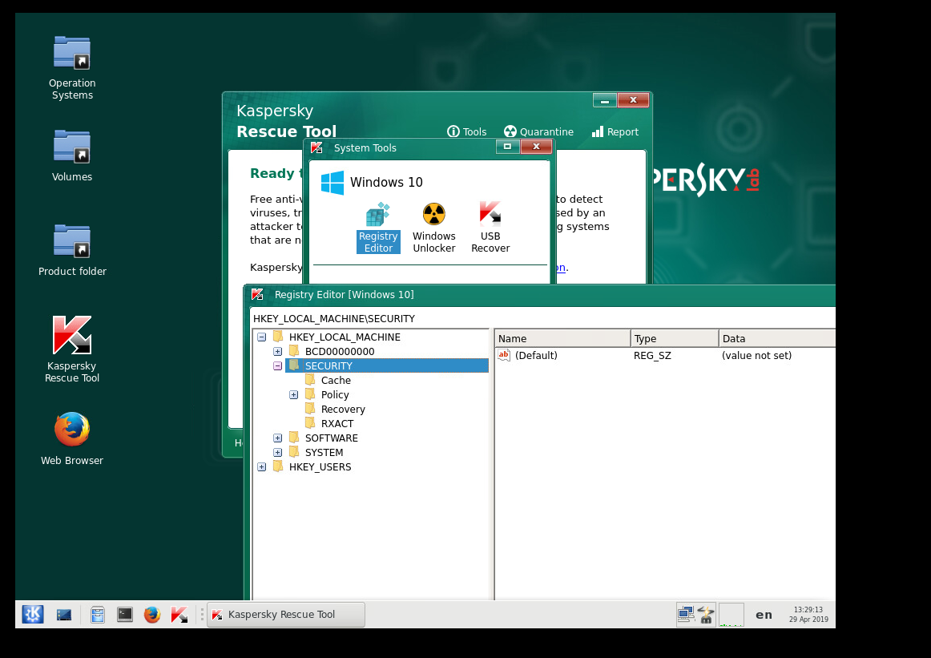Expand the HKEY_USERS registry hive

coord(261,467)
